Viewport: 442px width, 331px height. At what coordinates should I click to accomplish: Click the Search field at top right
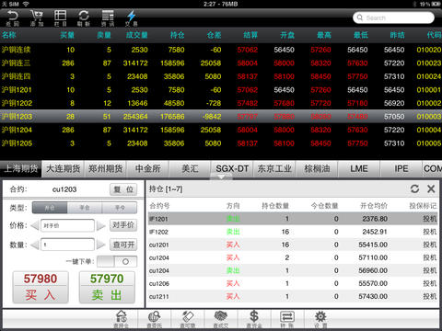(x=393, y=17)
